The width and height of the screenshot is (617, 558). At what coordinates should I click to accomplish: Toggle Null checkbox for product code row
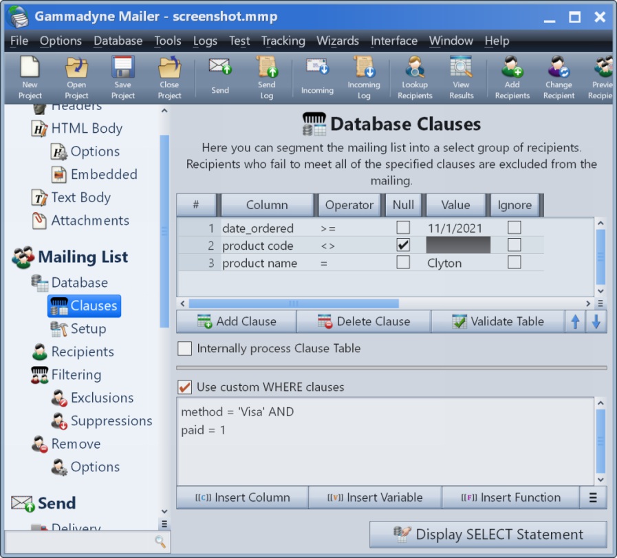[403, 245]
